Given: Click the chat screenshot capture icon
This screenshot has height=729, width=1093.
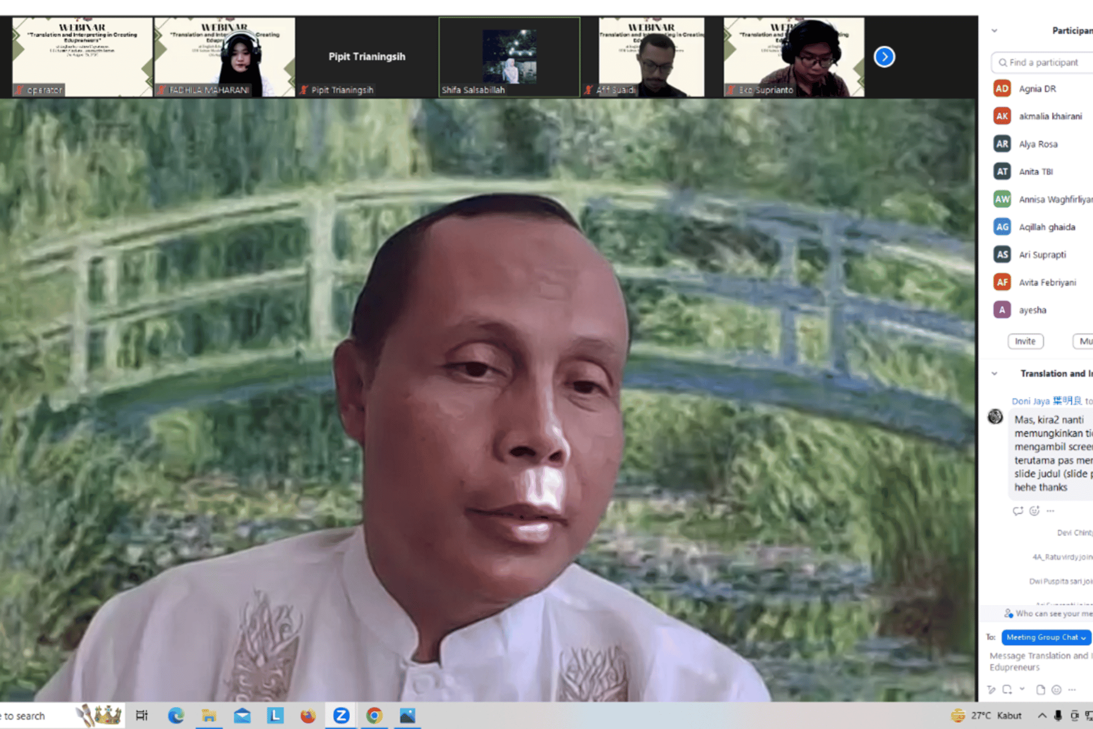Looking at the screenshot, I should pyautogui.click(x=1007, y=690).
